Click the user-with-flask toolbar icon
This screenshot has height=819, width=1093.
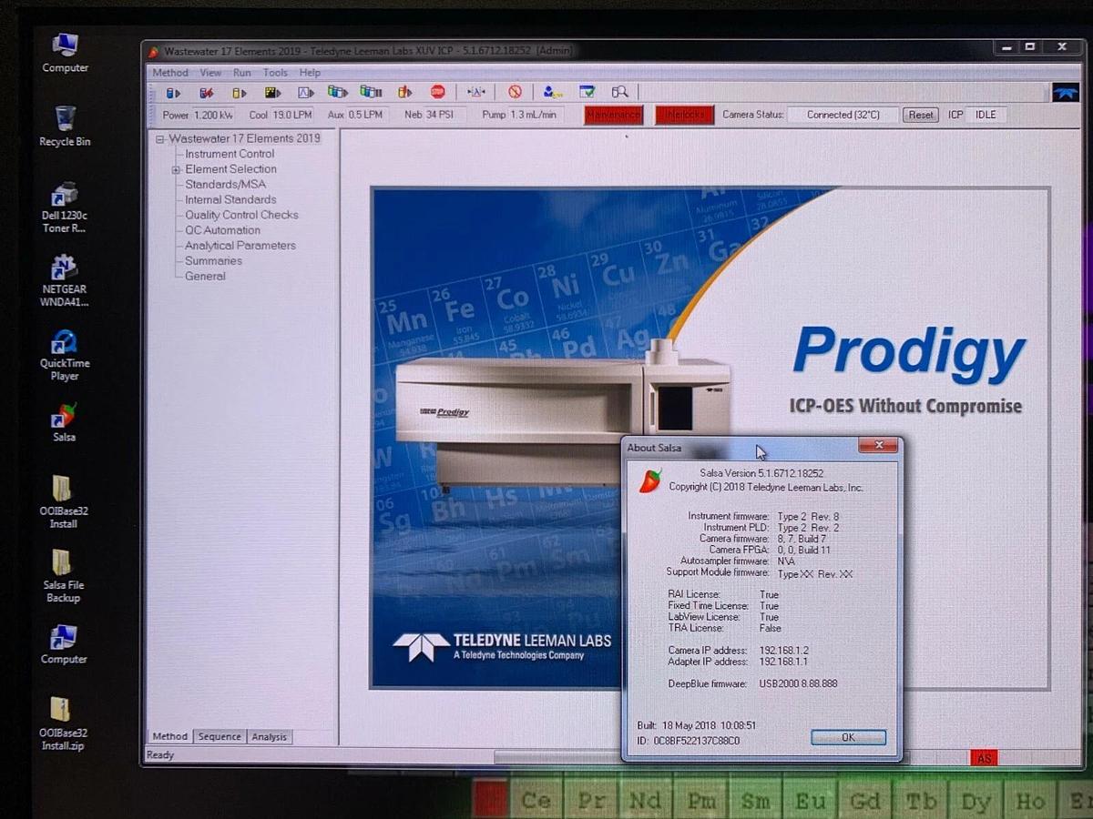coord(553,92)
